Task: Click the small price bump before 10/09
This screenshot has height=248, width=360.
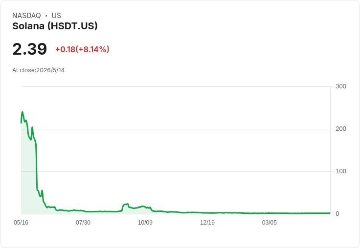Action: pos(126,204)
